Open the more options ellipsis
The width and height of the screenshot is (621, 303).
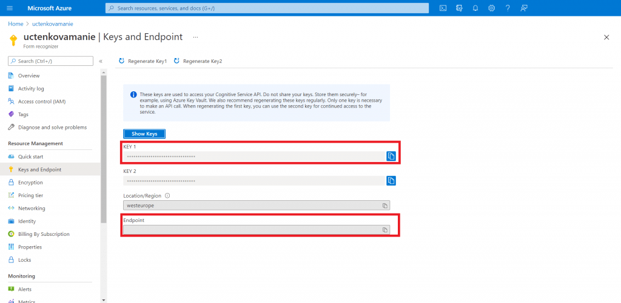click(195, 37)
